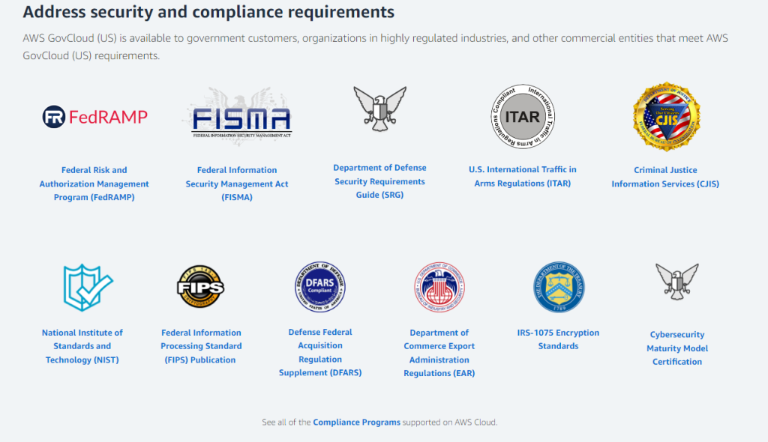The width and height of the screenshot is (768, 442).
Task: Follow the Compliance Programs link
Action: click(356, 422)
